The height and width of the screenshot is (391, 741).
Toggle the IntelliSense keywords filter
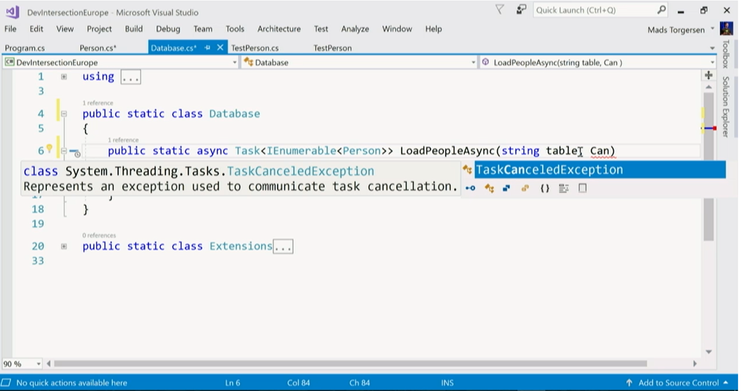pos(563,188)
